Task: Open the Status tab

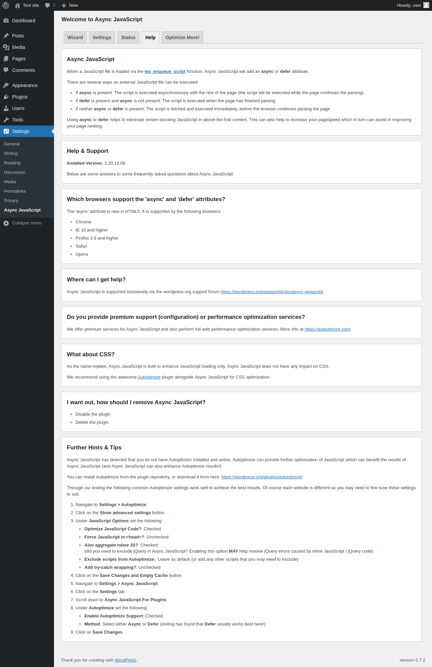Action: (128, 37)
